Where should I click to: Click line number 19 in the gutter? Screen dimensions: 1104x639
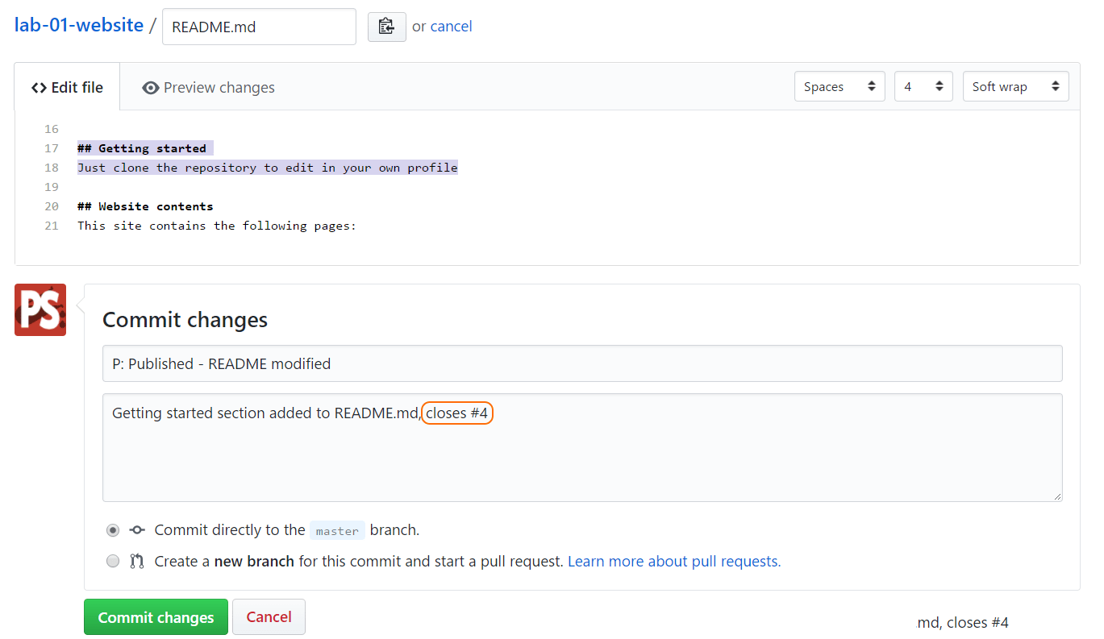coord(52,187)
